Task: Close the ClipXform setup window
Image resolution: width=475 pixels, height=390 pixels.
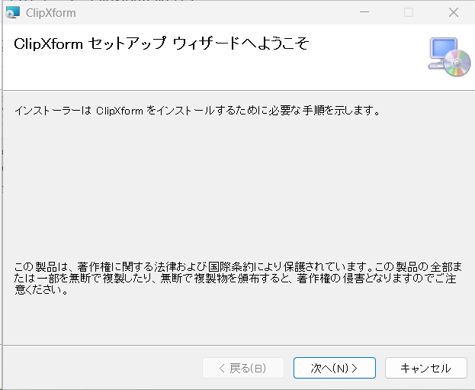Action: (x=454, y=12)
